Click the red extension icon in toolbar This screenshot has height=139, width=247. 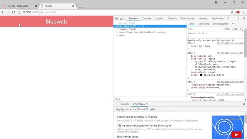coord(238,12)
